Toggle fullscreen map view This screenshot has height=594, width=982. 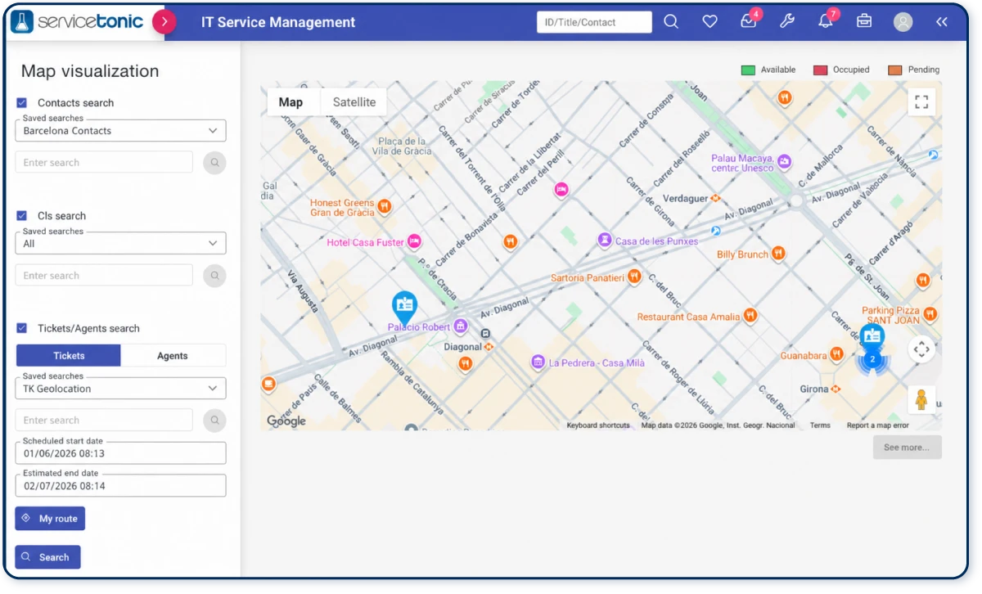pyautogui.click(x=921, y=101)
